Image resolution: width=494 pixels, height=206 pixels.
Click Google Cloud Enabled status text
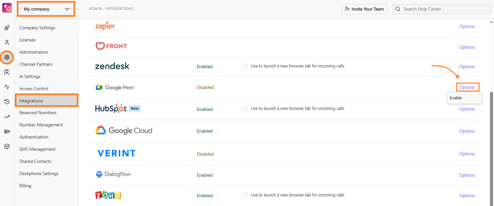[205, 131]
